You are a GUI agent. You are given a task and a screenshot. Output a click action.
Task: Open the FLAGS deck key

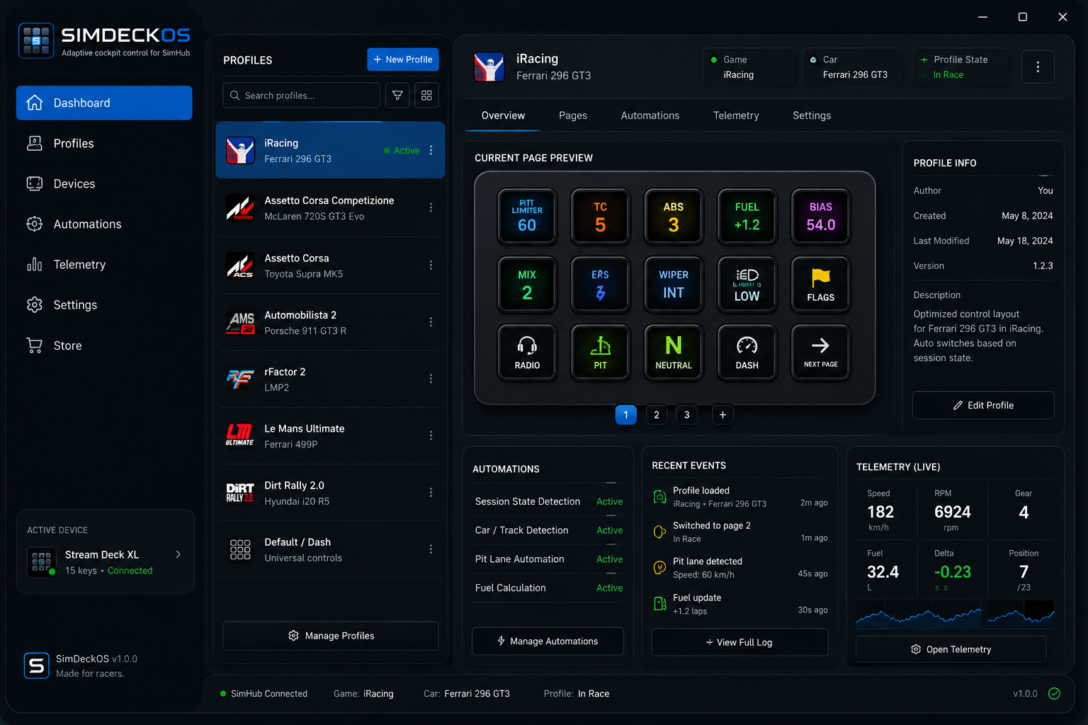[821, 285]
